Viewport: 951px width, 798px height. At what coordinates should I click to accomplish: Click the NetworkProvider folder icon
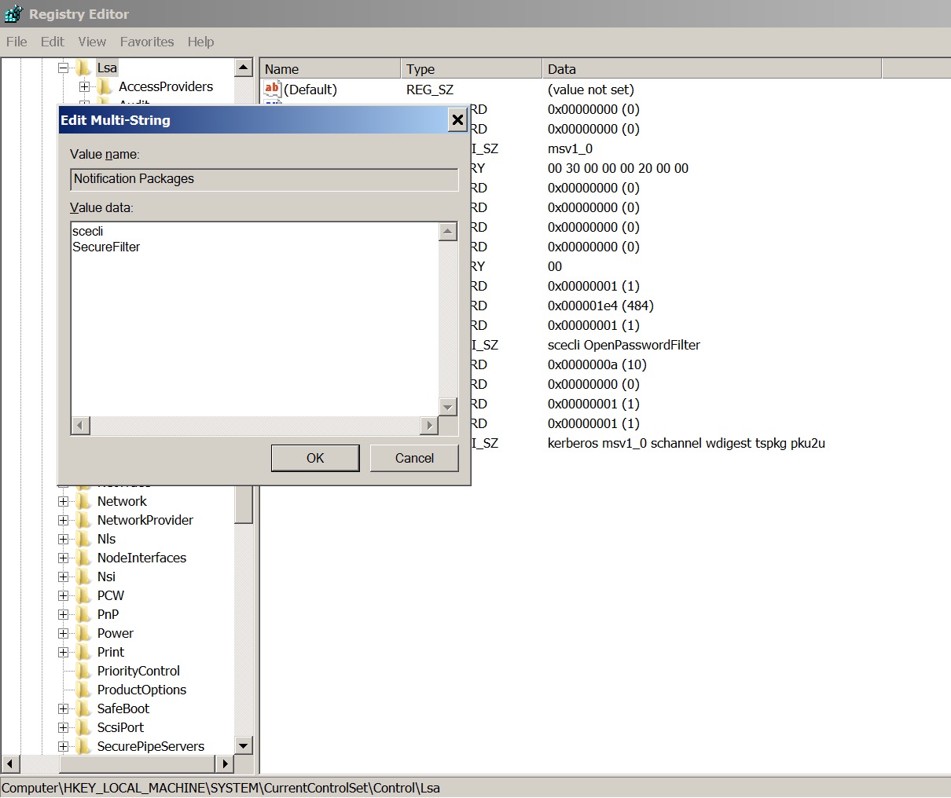pyautogui.click(x=84, y=520)
